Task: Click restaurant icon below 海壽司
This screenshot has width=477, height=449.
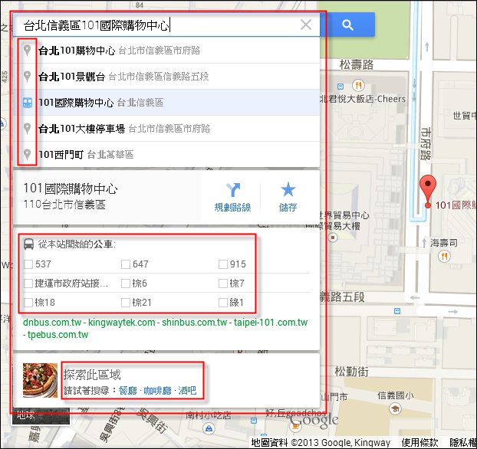Action: click(x=444, y=256)
